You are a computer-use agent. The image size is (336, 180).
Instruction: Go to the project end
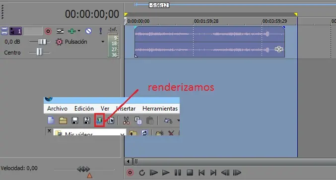pyautogui.click(x=213, y=173)
